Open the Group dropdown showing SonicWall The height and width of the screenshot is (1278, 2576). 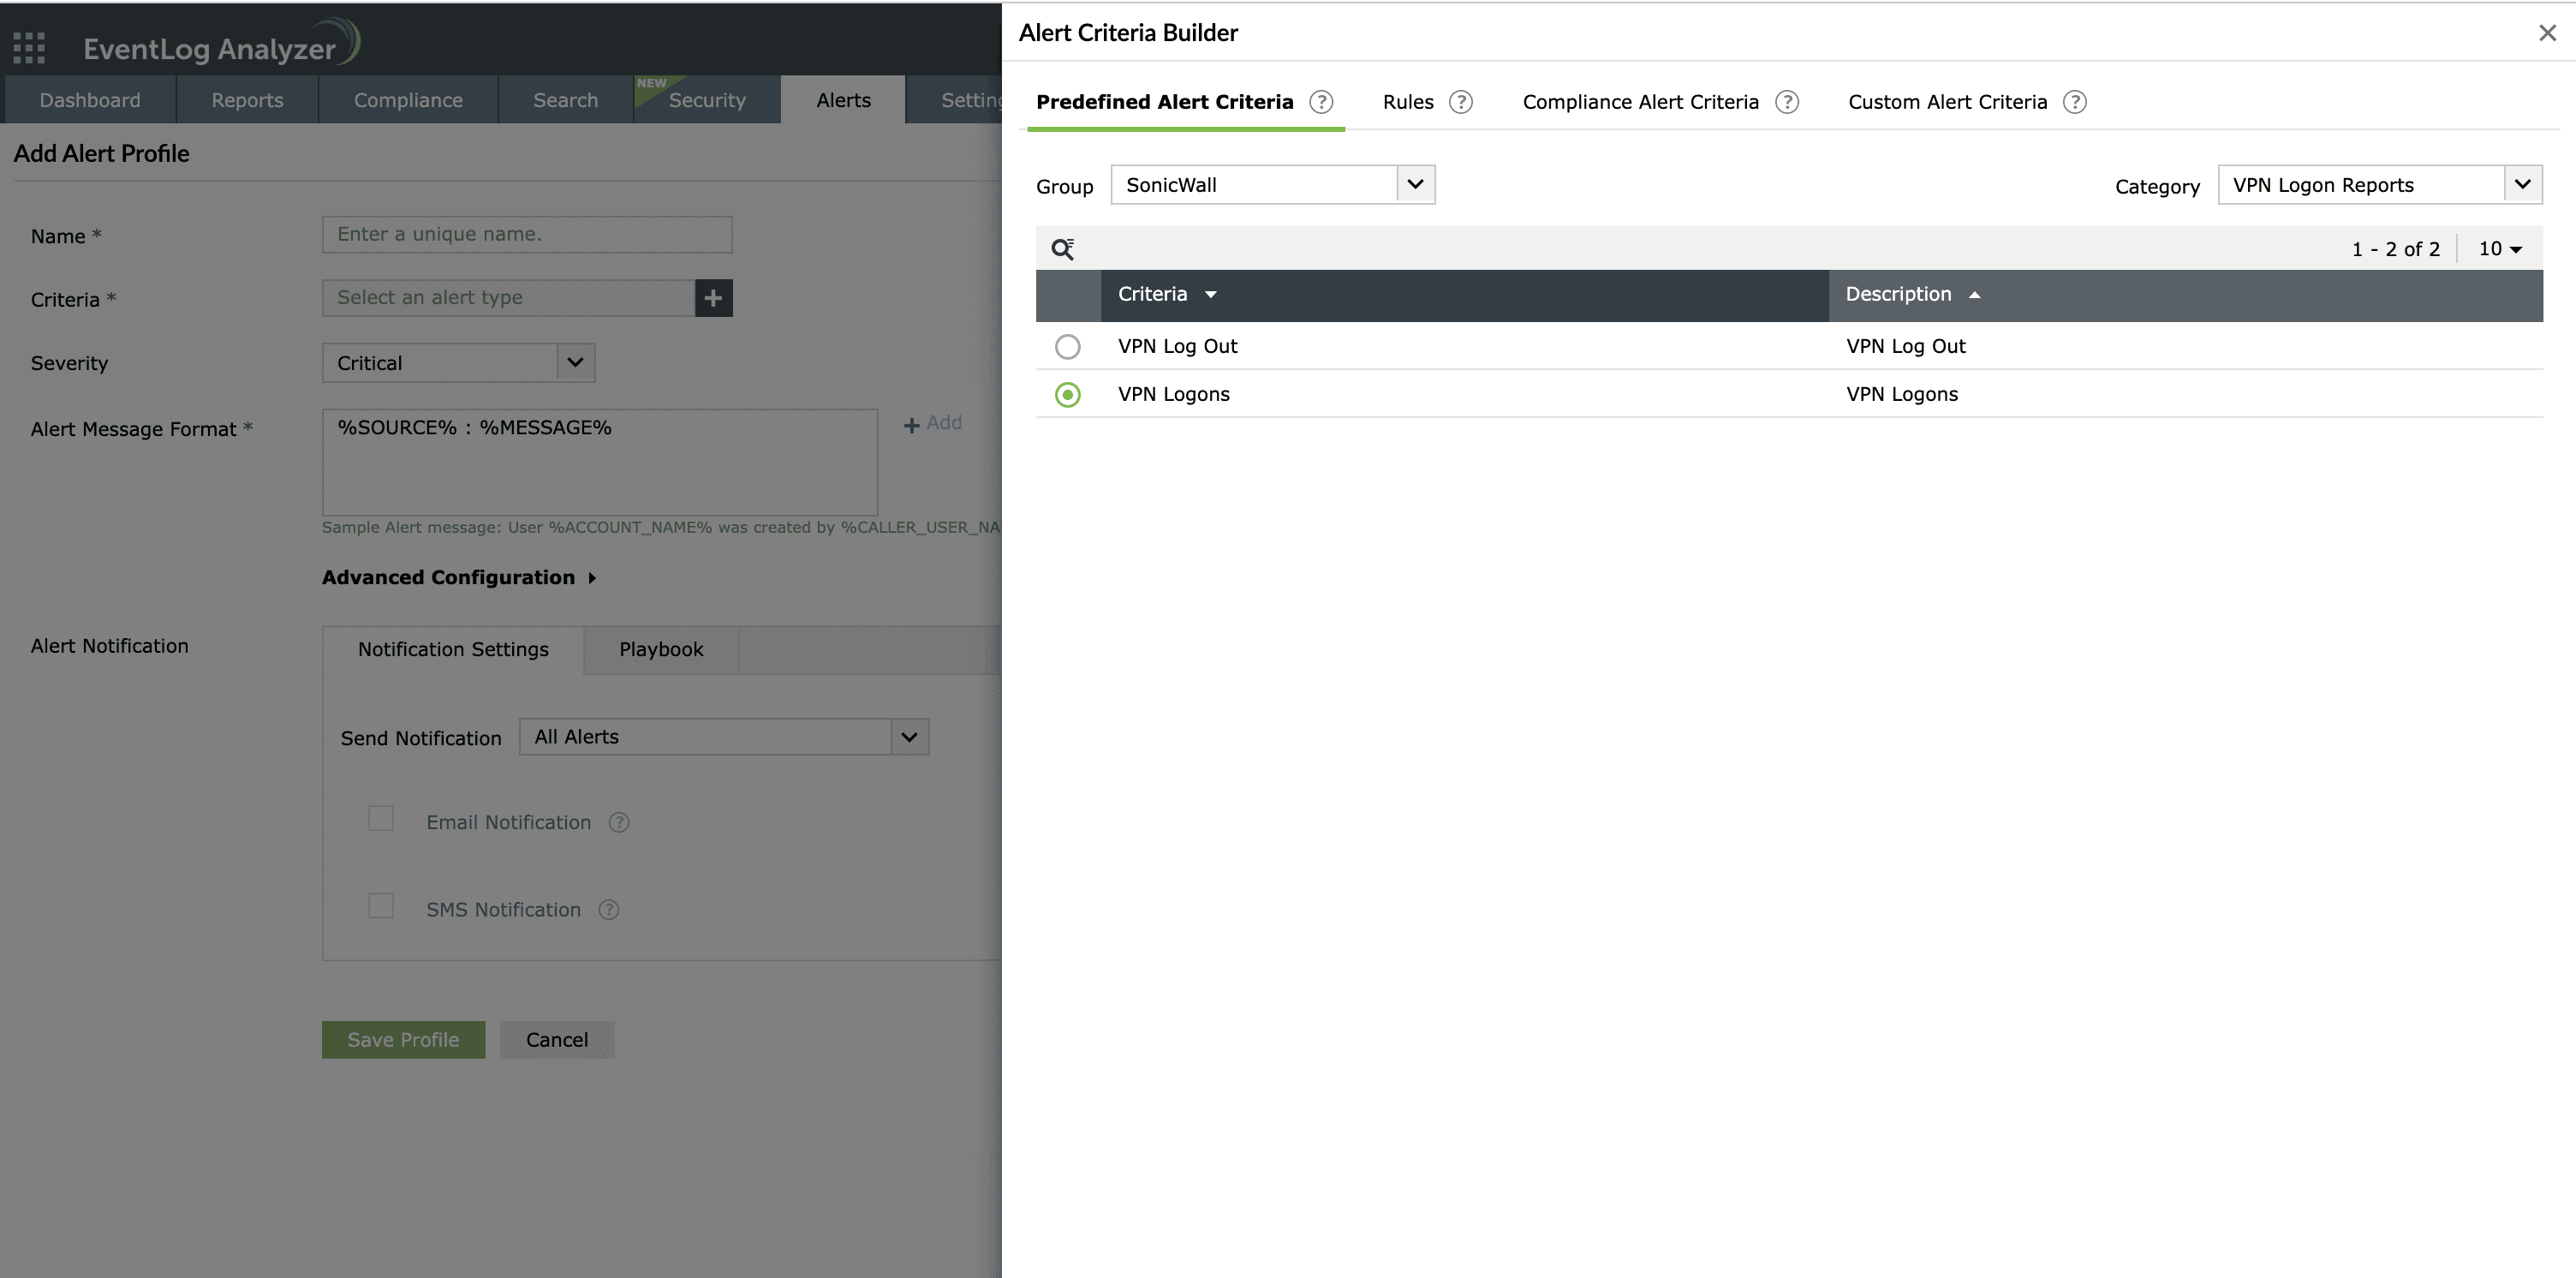1273,185
